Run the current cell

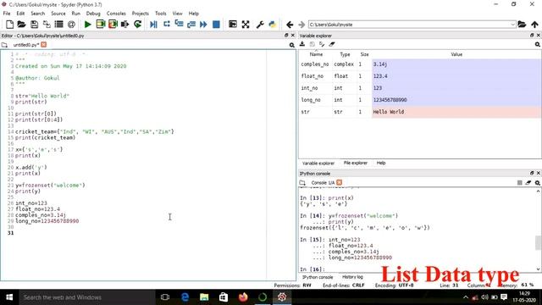[x=101, y=25]
